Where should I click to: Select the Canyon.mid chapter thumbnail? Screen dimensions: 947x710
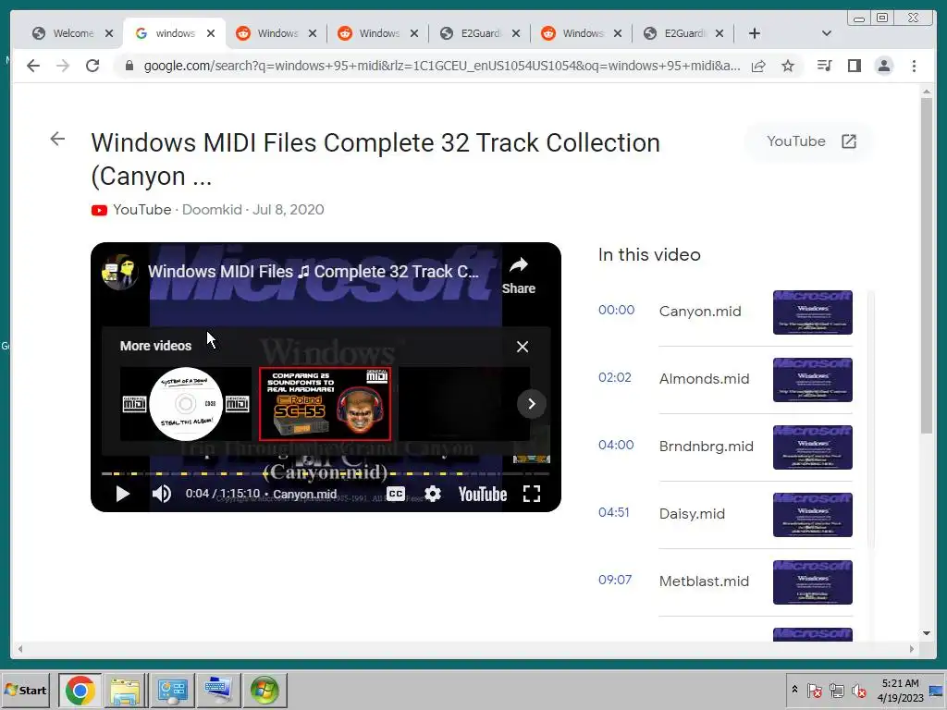(813, 312)
